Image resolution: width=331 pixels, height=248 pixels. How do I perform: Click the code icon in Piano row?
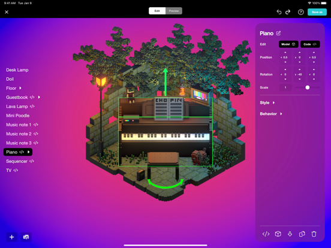(x=22, y=152)
